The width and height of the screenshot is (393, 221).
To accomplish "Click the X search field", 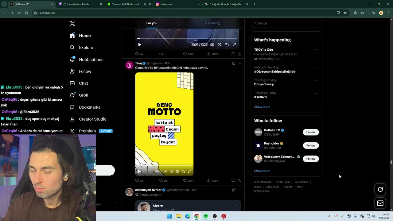I will (x=286, y=23).
